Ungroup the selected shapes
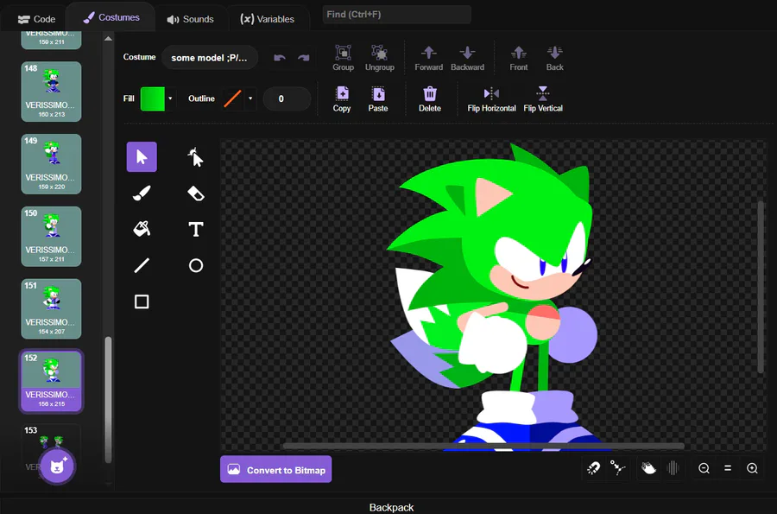This screenshot has width=777, height=514. click(380, 58)
